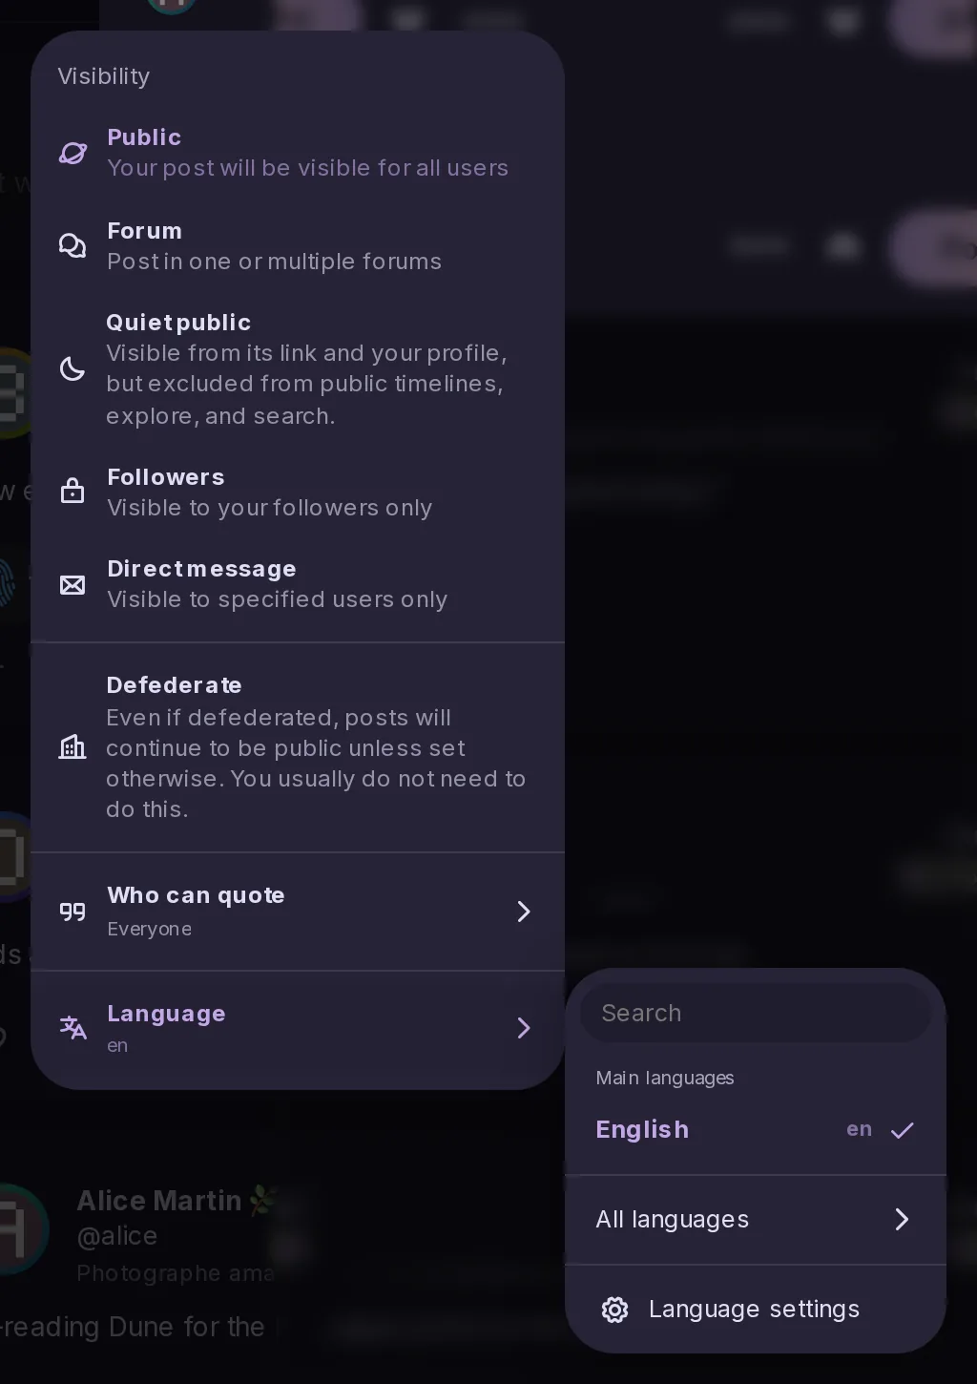Image resolution: width=977 pixels, height=1384 pixels.
Task: Click the Direct message envelope icon
Action: pos(73,584)
